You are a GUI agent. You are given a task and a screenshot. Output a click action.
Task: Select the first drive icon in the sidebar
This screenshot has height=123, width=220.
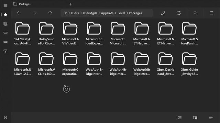[x=5, y=33]
